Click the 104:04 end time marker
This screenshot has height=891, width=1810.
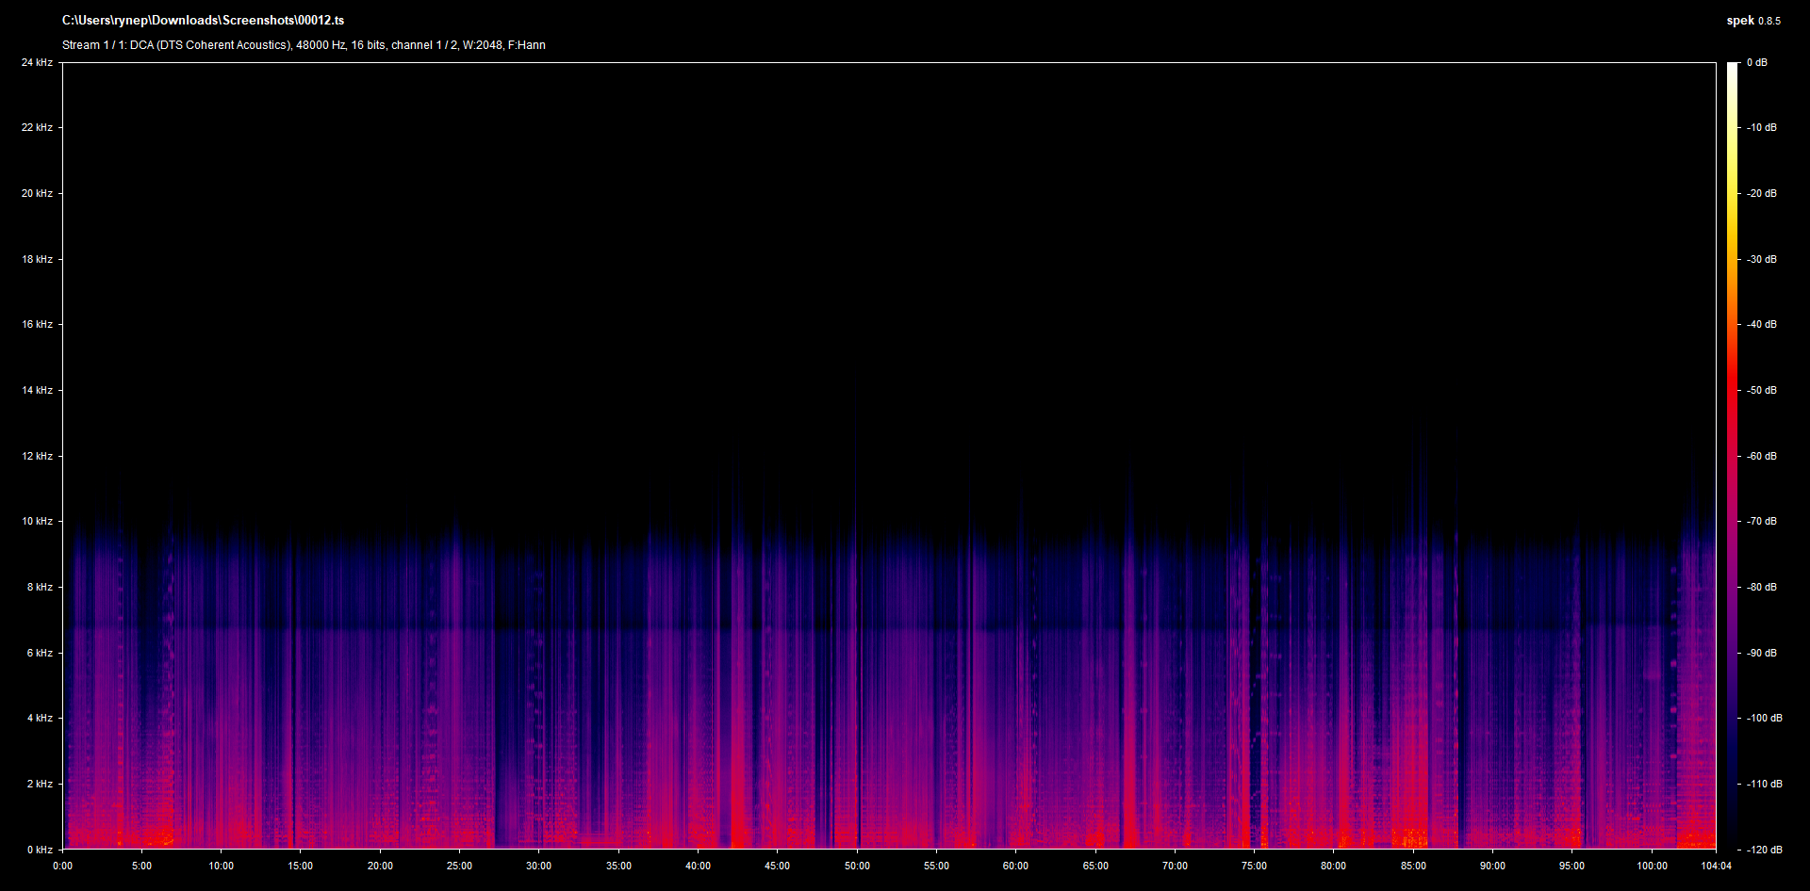pyautogui.click(x=1716, y=866)
